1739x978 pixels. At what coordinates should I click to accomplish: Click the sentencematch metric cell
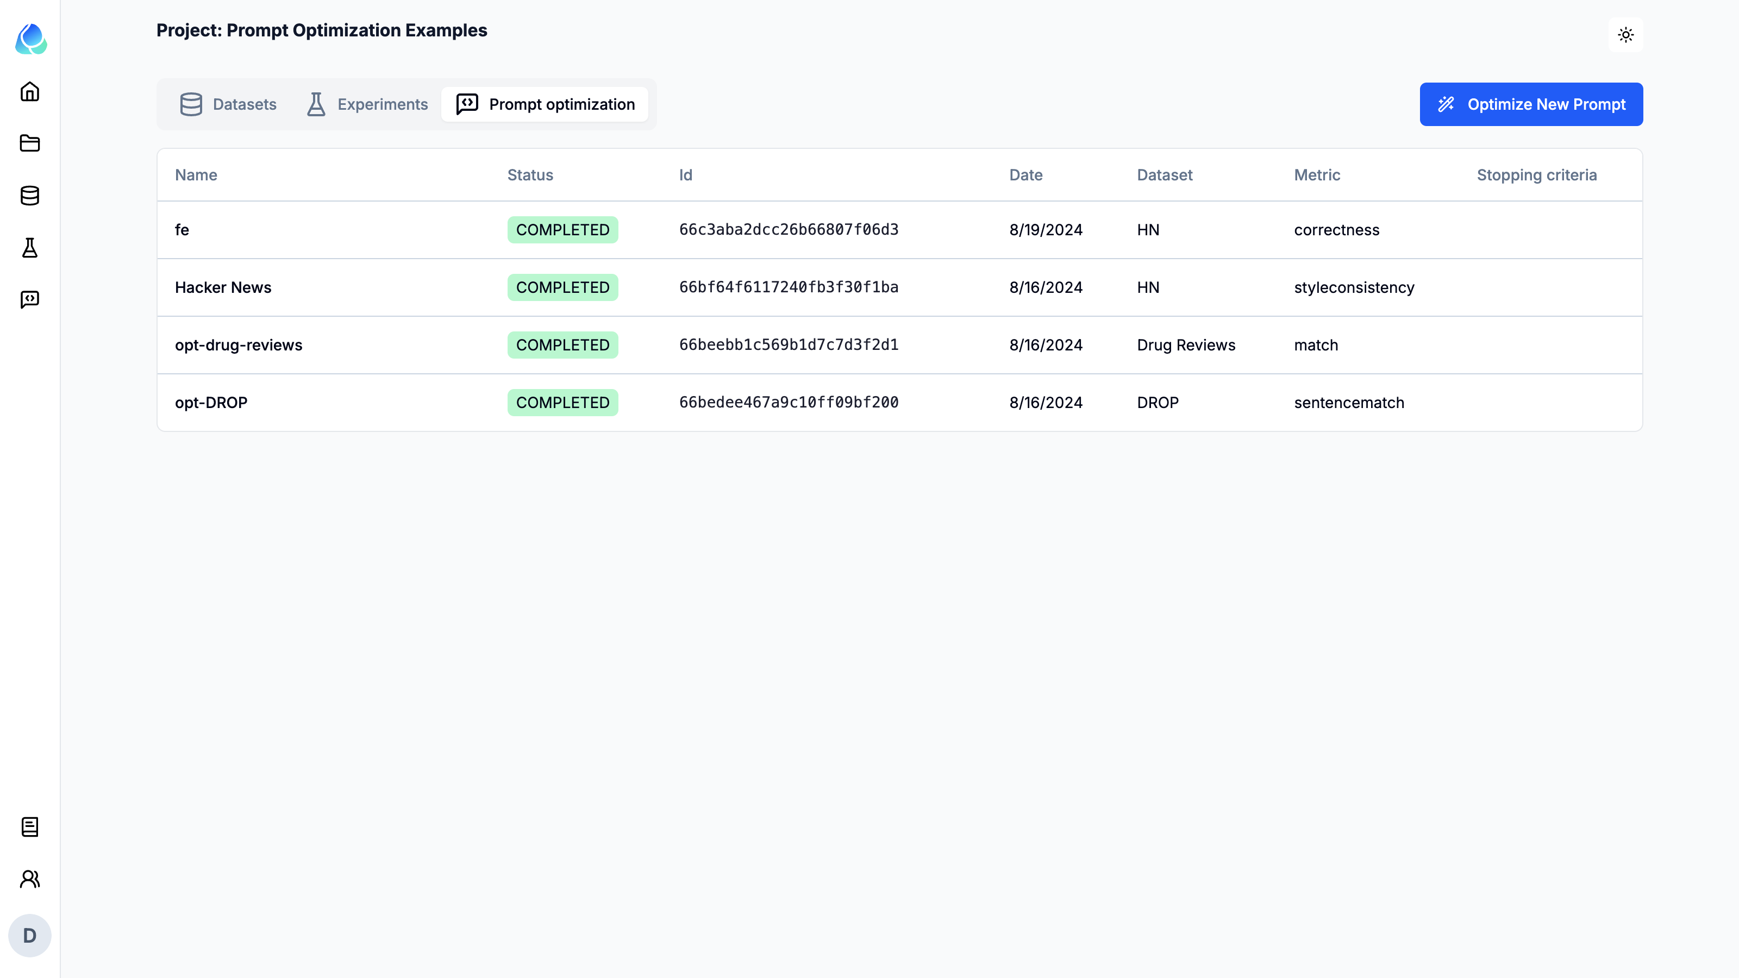click(x=1349, y=402)
